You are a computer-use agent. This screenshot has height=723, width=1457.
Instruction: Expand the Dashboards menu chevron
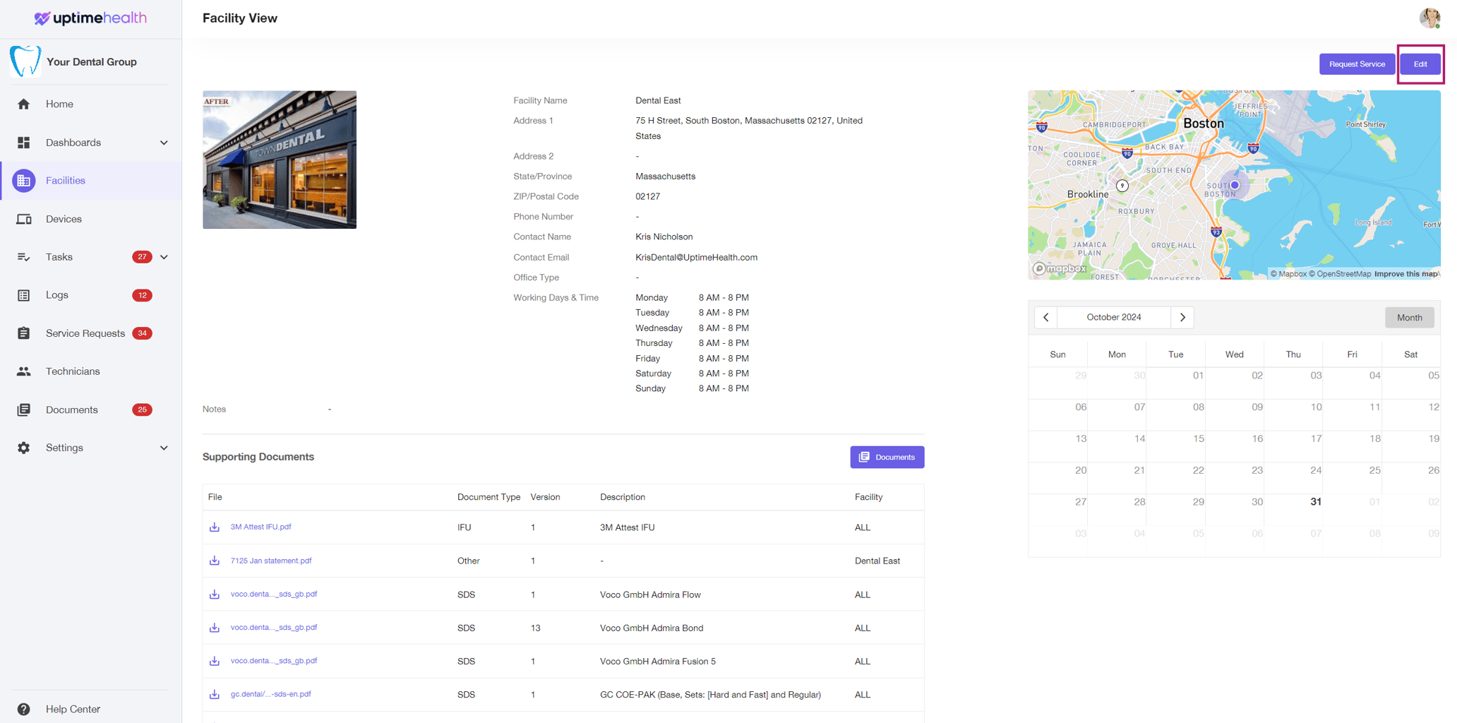tap(164, 143)
